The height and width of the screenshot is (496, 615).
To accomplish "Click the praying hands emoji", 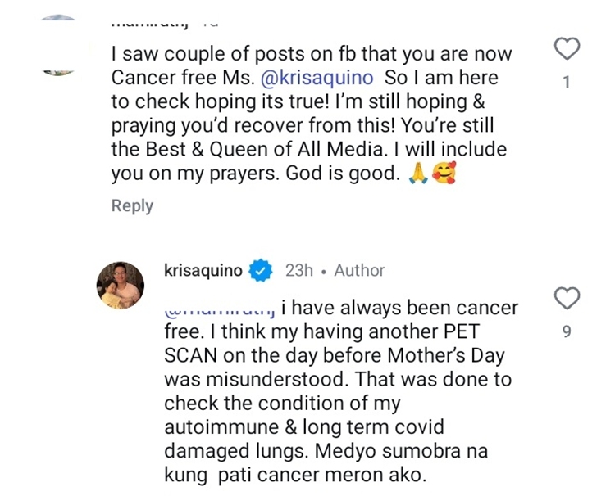I will [417, 174].
